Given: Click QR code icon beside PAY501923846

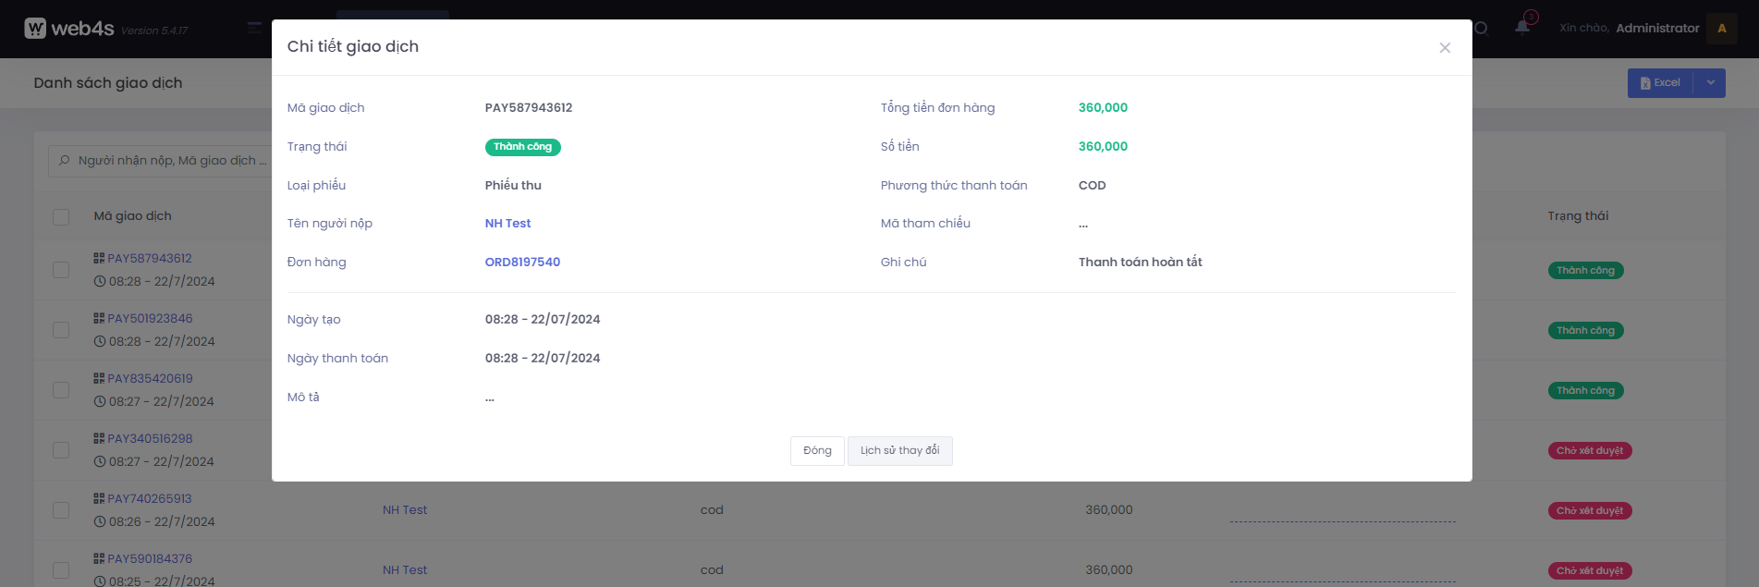Looking at the screenshot, I should (x=99, y=318).
